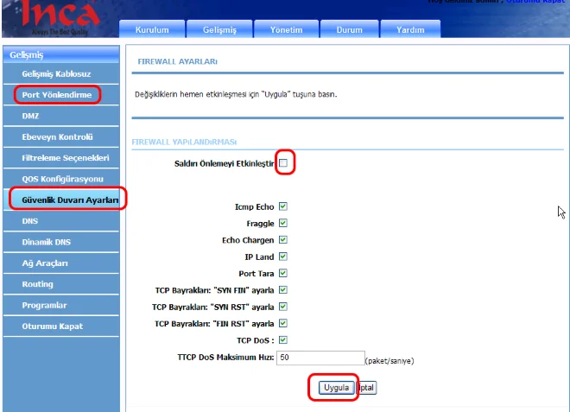Click the İptal button
The width and height of the screenshot is (570, 412).
coord(367,388)
